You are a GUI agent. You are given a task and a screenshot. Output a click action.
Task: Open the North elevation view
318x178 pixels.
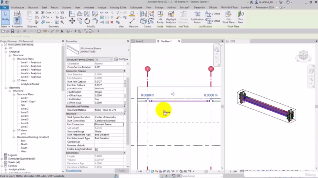click(x=24, y=144)
